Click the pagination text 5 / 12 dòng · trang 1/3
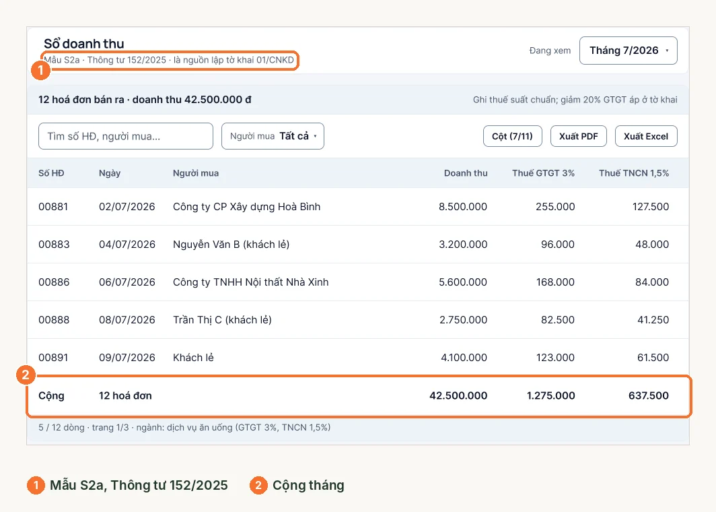Screen dimensions: 716x512 83,427
